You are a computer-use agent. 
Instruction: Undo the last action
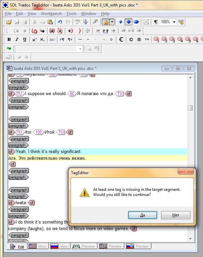60,22
